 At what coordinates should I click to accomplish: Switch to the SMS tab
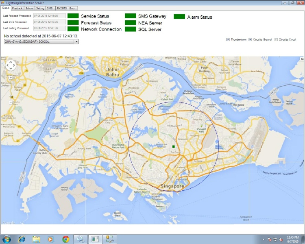click(x=50, y=8)
